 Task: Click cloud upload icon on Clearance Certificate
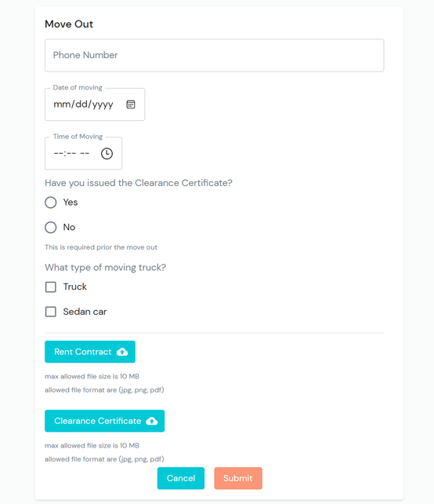click(x=152, y=421)
